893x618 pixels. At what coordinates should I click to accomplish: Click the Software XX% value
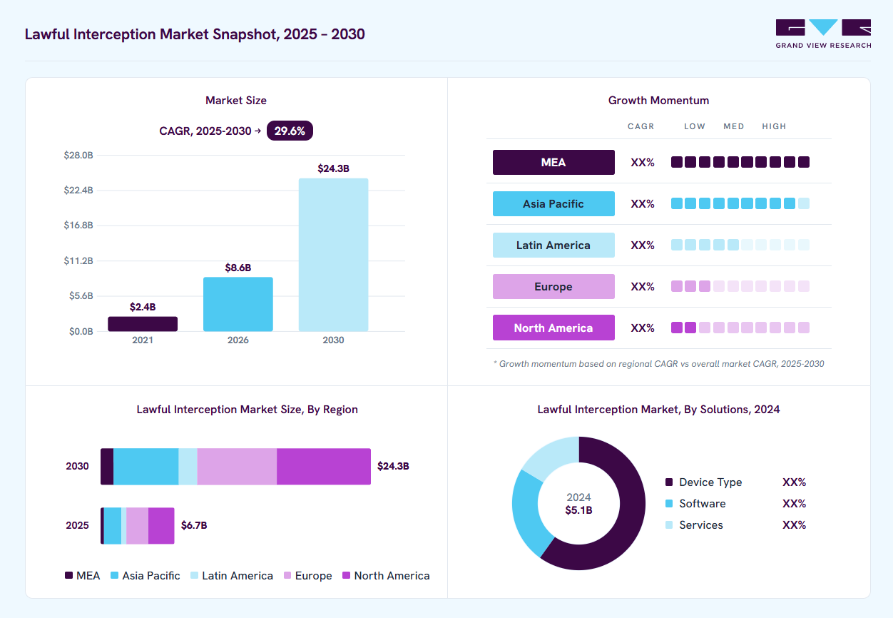pos(794,504)
